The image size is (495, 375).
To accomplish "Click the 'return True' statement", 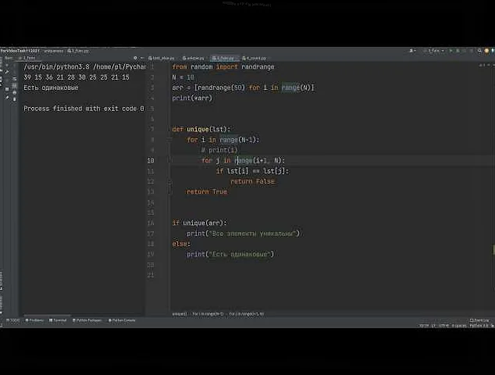I will tap(207, 191).
